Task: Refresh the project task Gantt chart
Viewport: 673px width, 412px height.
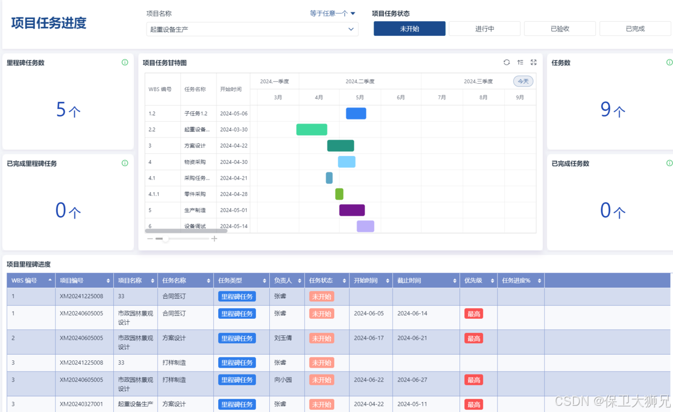Action: click(506, 62)
